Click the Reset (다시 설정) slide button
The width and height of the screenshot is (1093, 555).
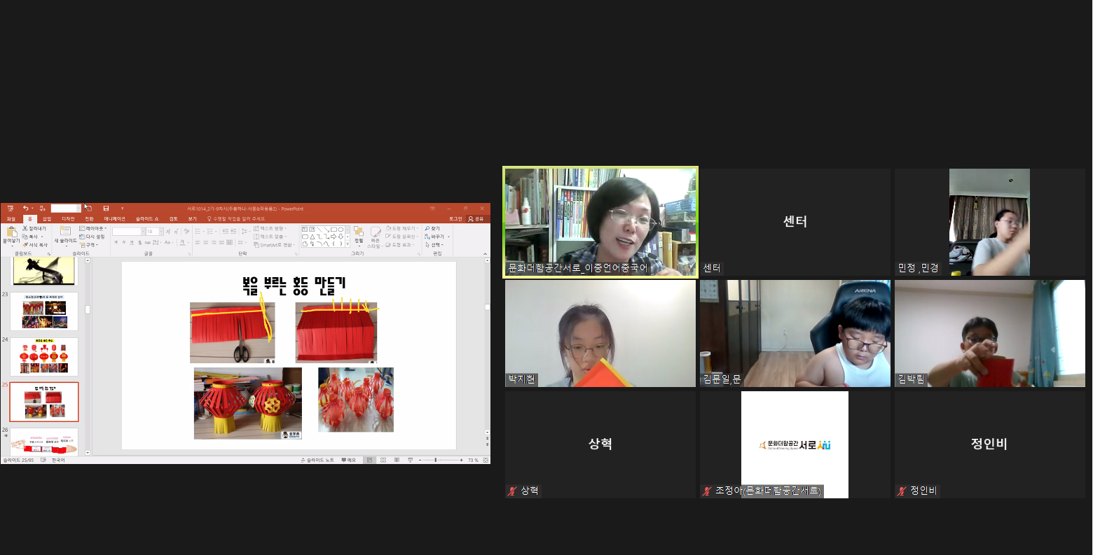coord(92,237)
